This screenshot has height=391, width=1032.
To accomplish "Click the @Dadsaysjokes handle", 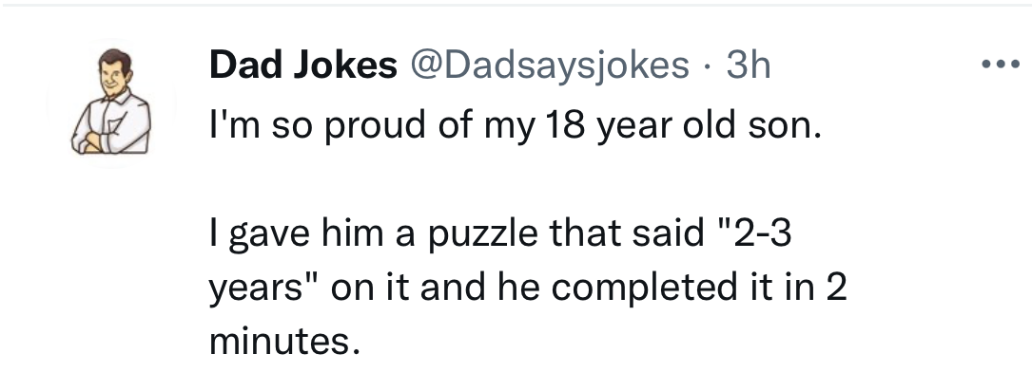I will click(x=549, y=65).
